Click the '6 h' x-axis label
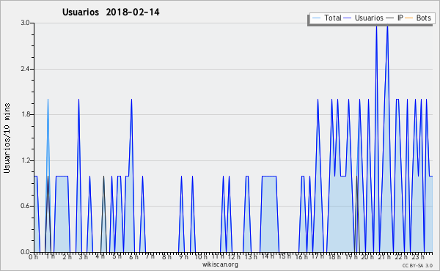Screen dimensions: 440x271 (133, 256)
